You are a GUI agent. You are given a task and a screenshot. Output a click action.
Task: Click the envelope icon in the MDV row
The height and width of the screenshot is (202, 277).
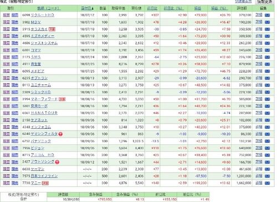(x=267, y=22)
